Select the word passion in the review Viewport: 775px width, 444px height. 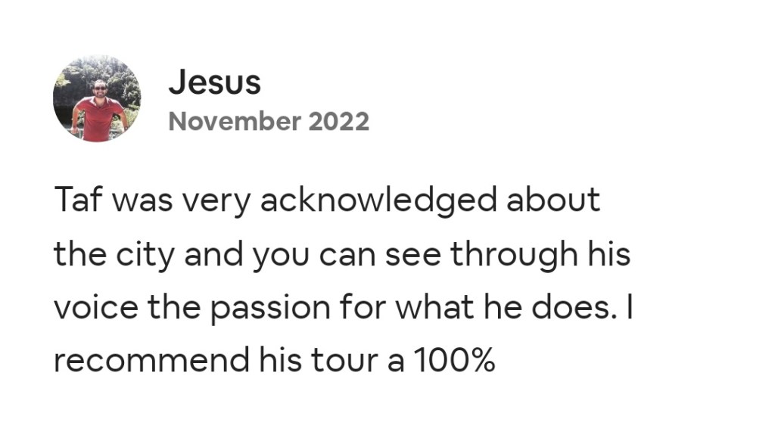[267, 309]
